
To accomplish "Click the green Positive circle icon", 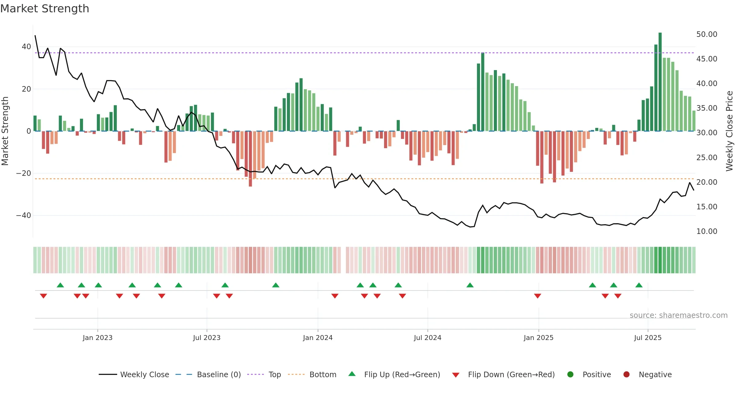I will click(570, 374).
